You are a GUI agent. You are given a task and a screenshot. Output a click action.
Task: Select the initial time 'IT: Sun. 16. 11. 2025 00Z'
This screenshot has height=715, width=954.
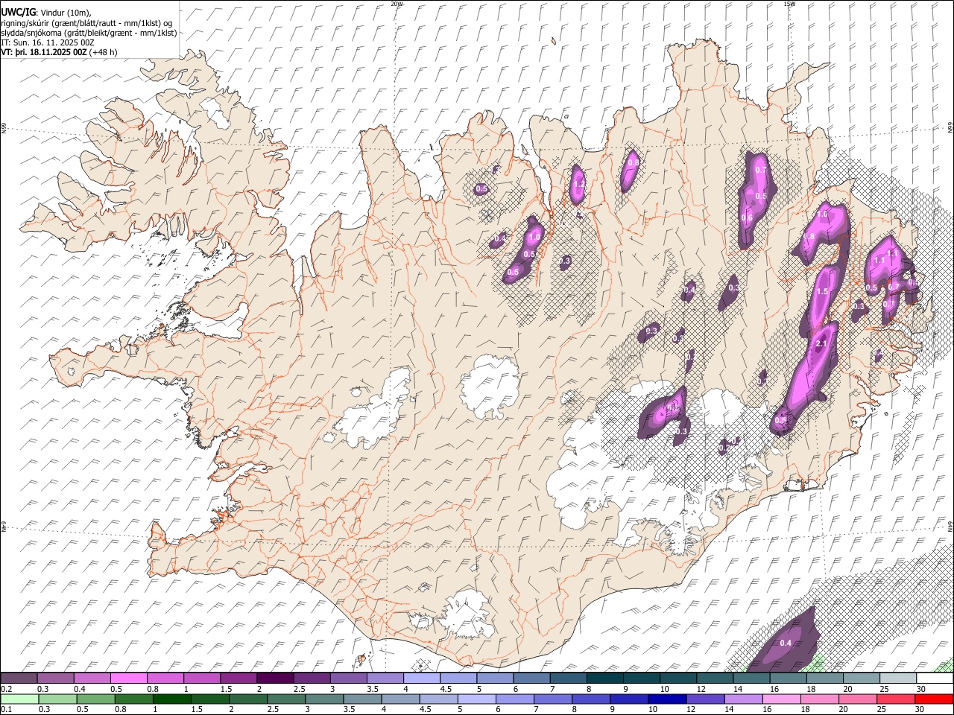(48, 42)
